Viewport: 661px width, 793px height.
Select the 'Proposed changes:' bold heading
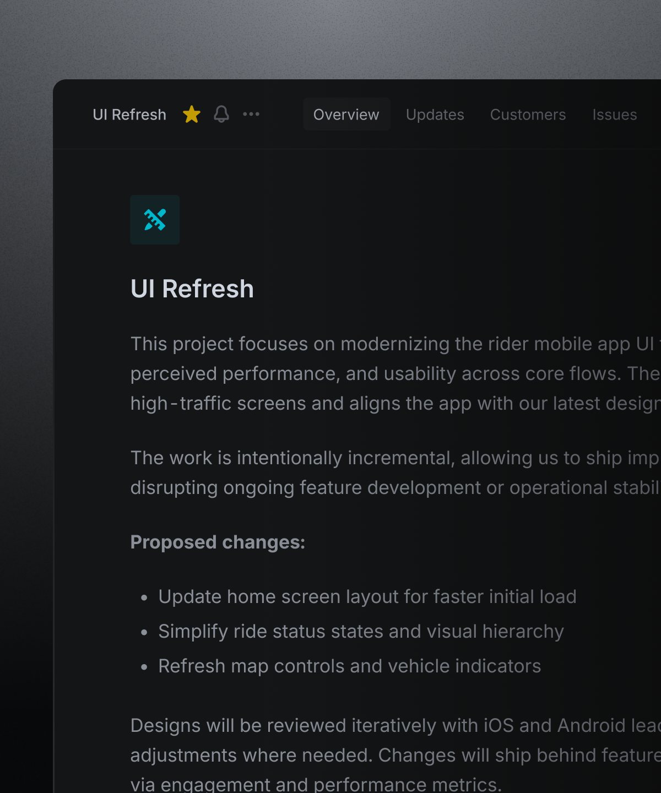(x=218, y=542)
